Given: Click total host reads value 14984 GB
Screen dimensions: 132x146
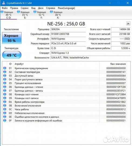Looking at the screenshot, I should [x=121, y=29].
